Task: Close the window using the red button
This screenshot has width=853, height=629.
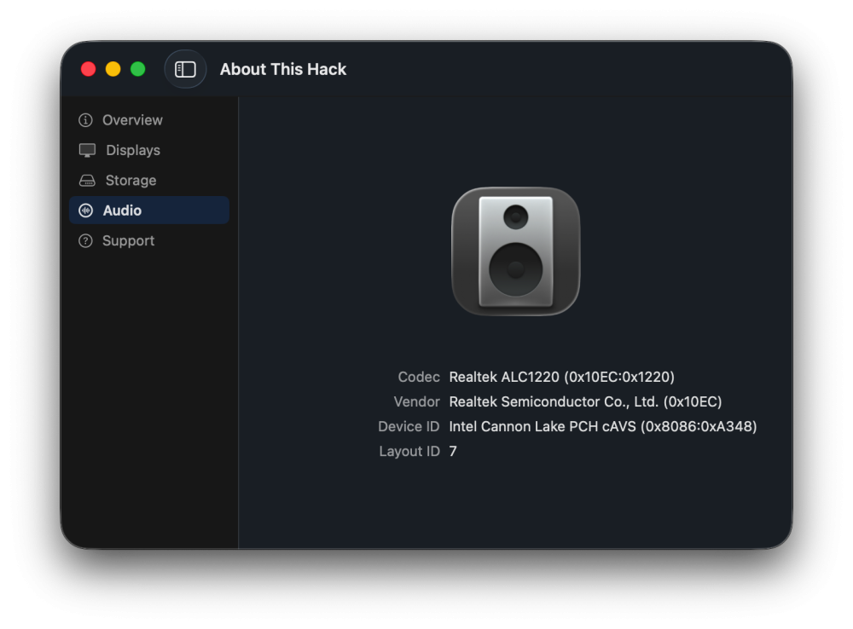Action: (x=88, y=69)
